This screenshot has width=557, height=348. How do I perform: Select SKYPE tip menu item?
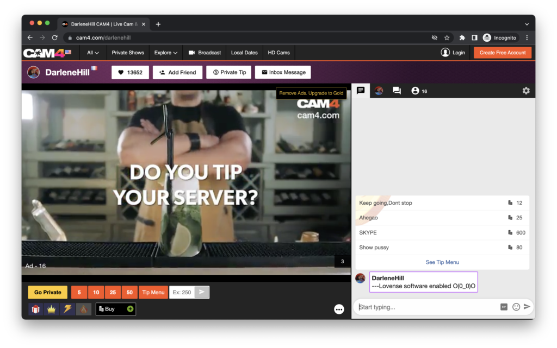[x=442, y=233]
